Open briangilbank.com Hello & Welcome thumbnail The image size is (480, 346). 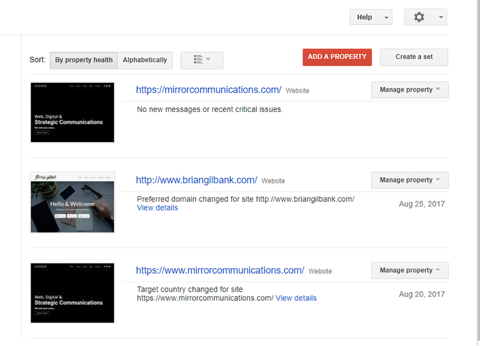pos(72,203)
